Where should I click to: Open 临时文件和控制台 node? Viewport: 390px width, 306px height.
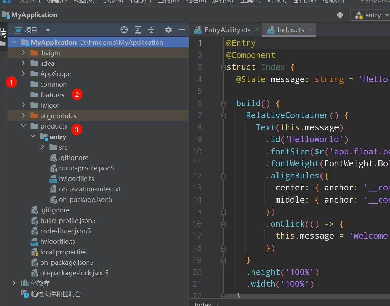pyautogui.click(x=56, y=294)
